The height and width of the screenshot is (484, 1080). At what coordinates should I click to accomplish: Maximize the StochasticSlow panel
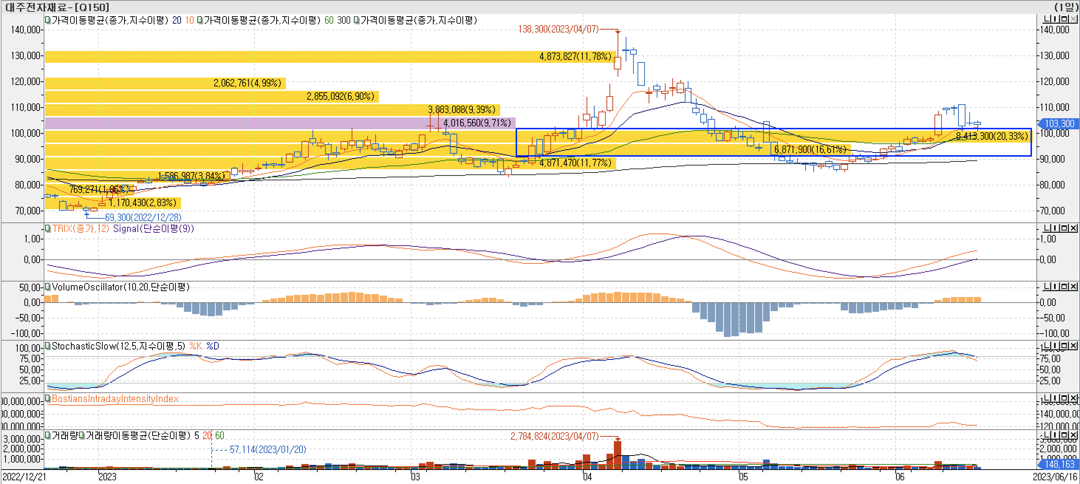tap(1064, 345)
